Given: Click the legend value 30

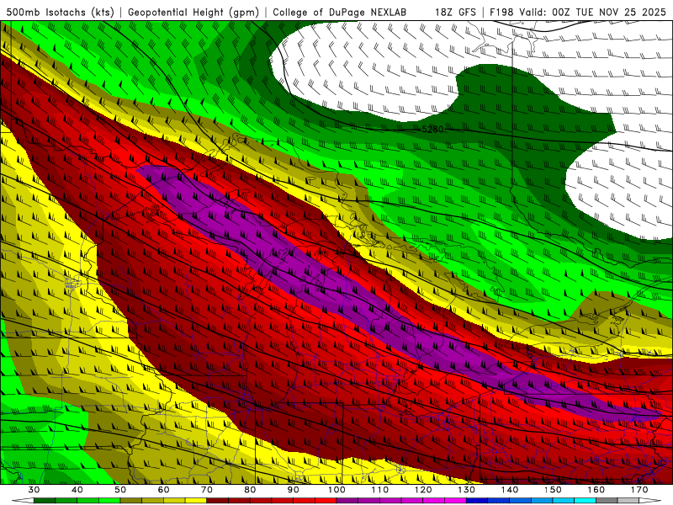Looking at the screenshot, I should pyautogui.click(x=34, y=490).
